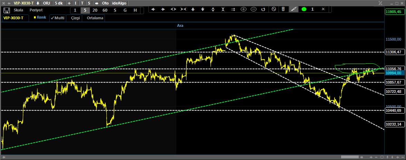Open the Ortalama tab
Image resolution: width=406 pixels, height=160 pixels.
click(x=95, y=18)
